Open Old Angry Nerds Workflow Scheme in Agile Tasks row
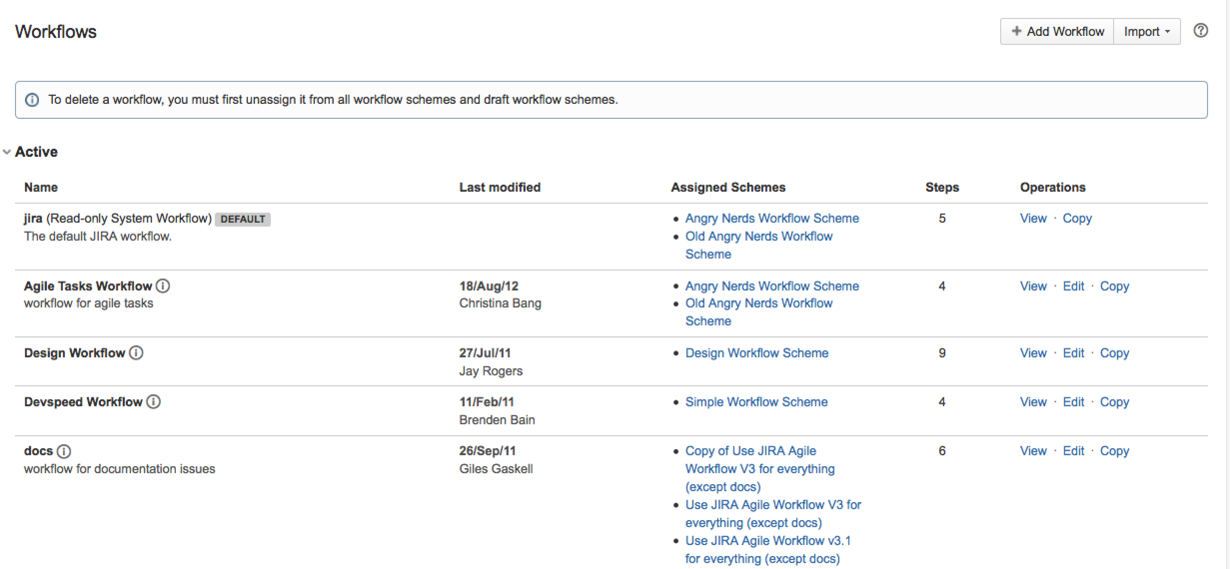Viewport: 1230px width, 569px height. tap(759, 312)
